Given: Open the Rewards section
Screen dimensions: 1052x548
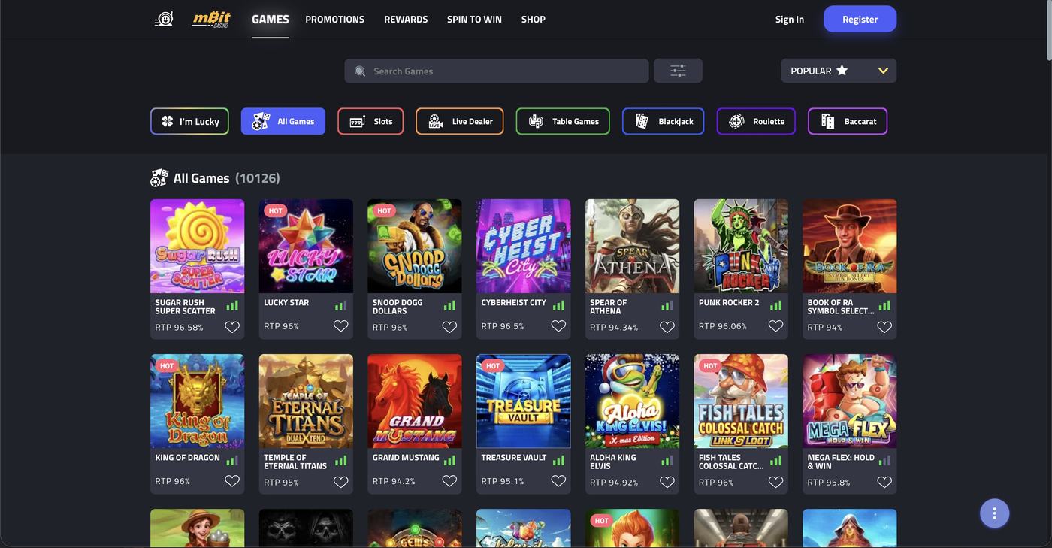Looking at the screenshot, I should click(406, 20).
